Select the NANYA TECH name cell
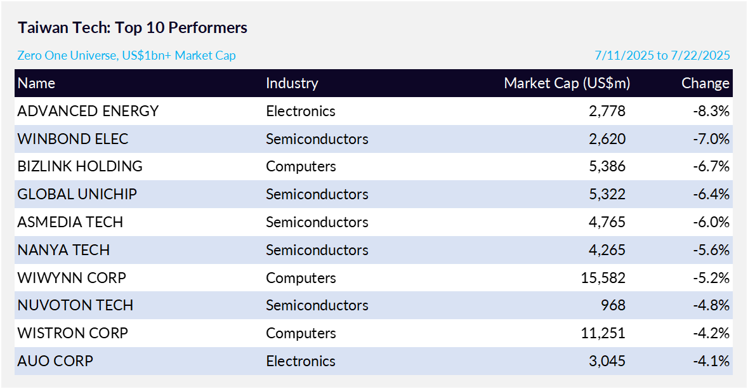The width and height of the screenshot is (748, 389). click(x=63, y=250)
